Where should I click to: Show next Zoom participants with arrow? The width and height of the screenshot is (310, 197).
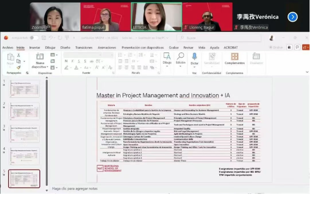tap(293, 17)
